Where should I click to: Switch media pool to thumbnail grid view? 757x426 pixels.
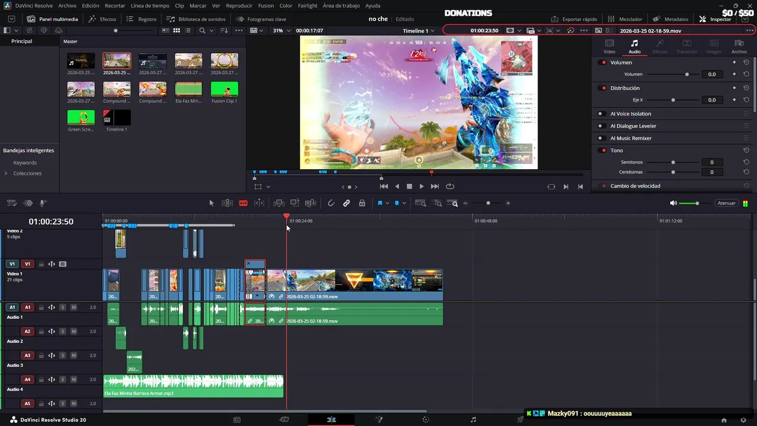tap(177, 30)
